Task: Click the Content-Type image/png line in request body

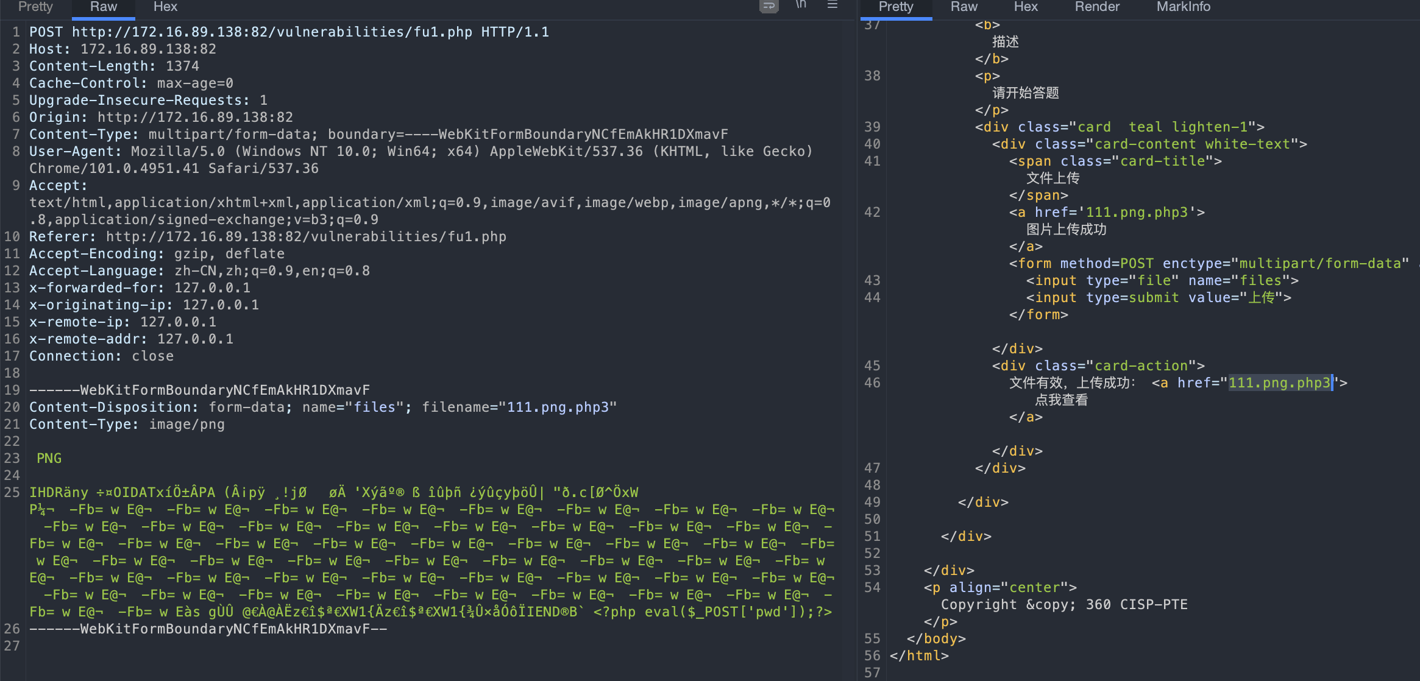Action: pos(127,425)
